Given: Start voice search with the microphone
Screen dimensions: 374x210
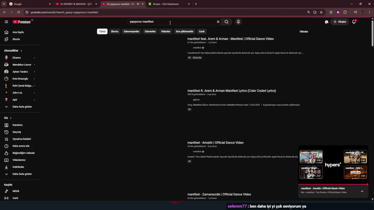Looking at the screenshot, I should coord(238,22).
